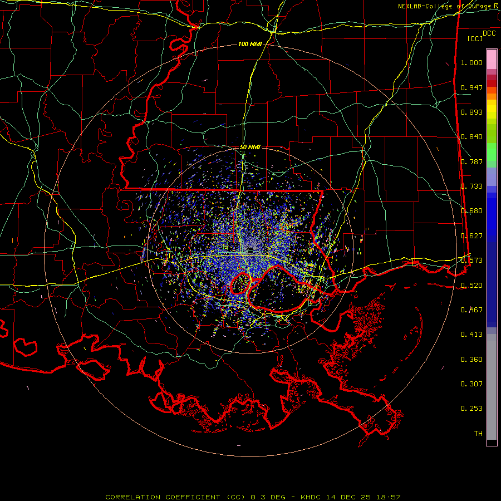This screenshot has width=501, height=501.
Task: Click the [CC] units label
Action: point(475,38)
